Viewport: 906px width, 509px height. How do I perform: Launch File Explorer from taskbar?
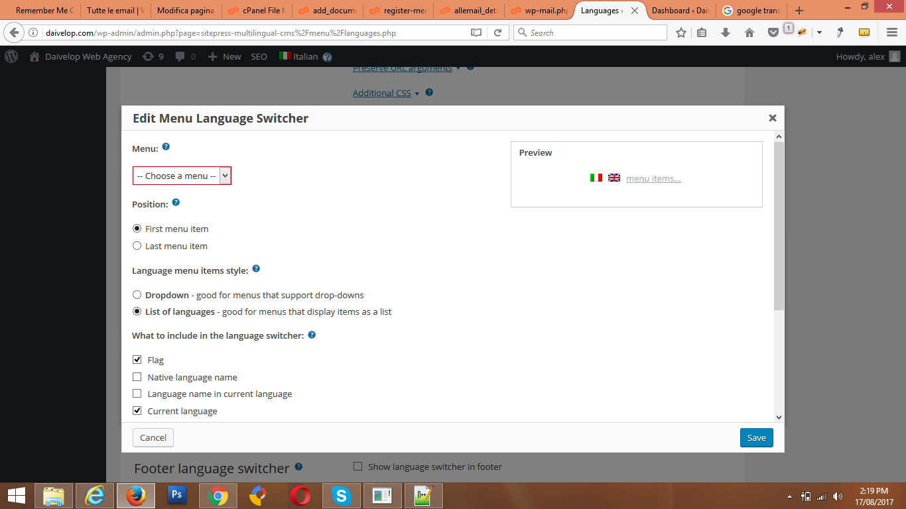54,495
